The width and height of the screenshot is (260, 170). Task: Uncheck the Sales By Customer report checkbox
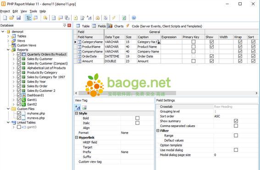click(x=19, y=59)
